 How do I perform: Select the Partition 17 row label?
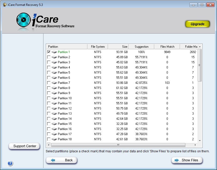tap(65, 134)
